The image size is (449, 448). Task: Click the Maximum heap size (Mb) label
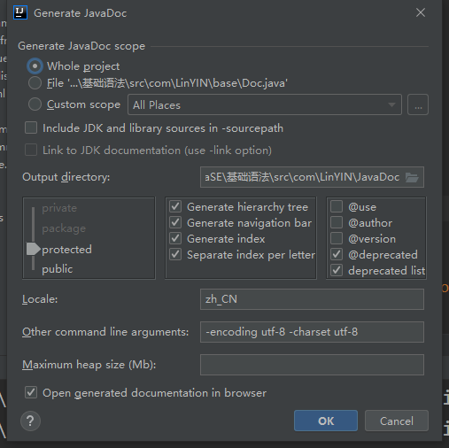(89, 365)
